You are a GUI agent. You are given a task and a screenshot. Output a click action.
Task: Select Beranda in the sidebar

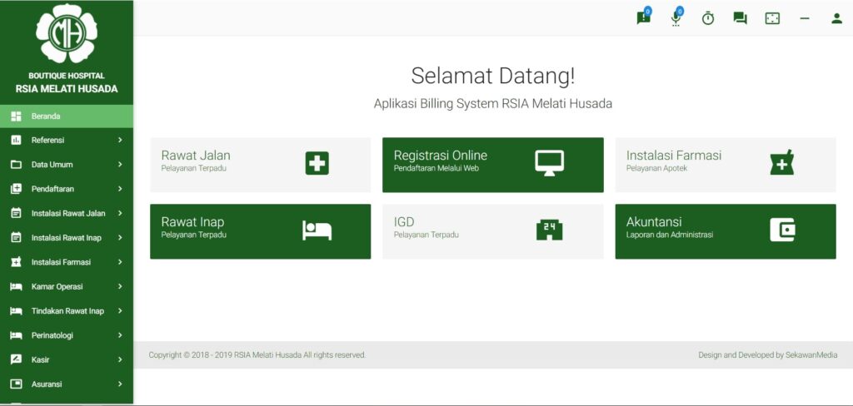coord(67,116)
